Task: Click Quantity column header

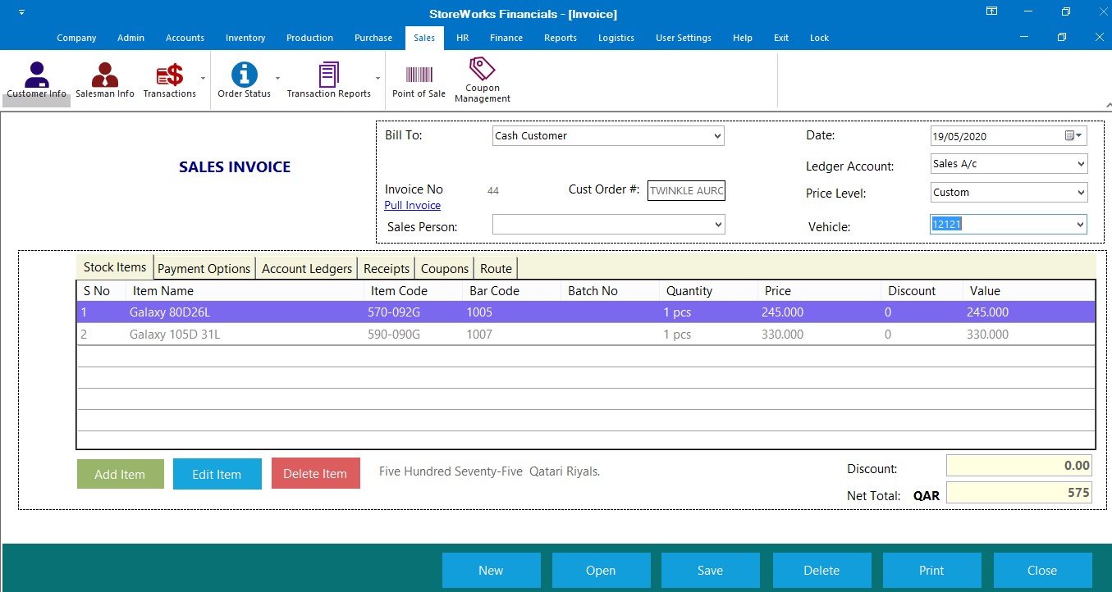Action: pyautogui.click(x=708, y=291)
